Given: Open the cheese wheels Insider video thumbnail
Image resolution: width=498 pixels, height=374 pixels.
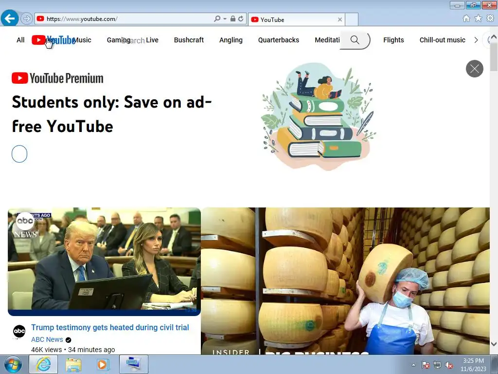Looking at the screenshot, I should tap(345, 281).
